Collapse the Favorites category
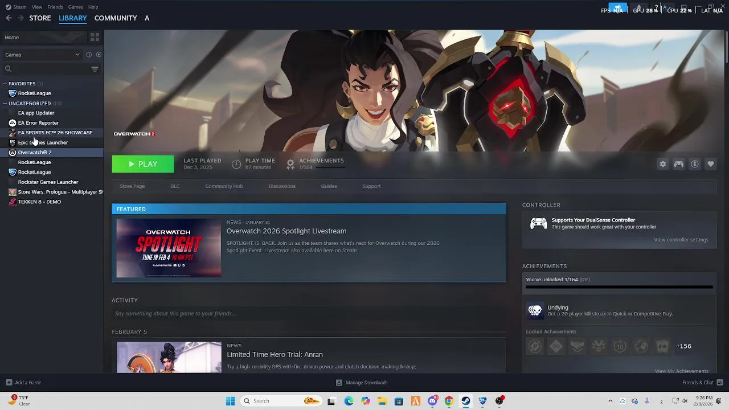Viewport: 729px width, 410px height. (x=5, y=84)
